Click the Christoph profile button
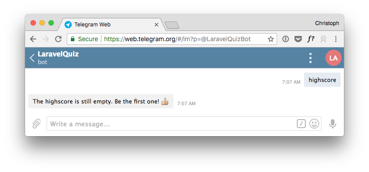369x172 pixels. tap(327, 23)
